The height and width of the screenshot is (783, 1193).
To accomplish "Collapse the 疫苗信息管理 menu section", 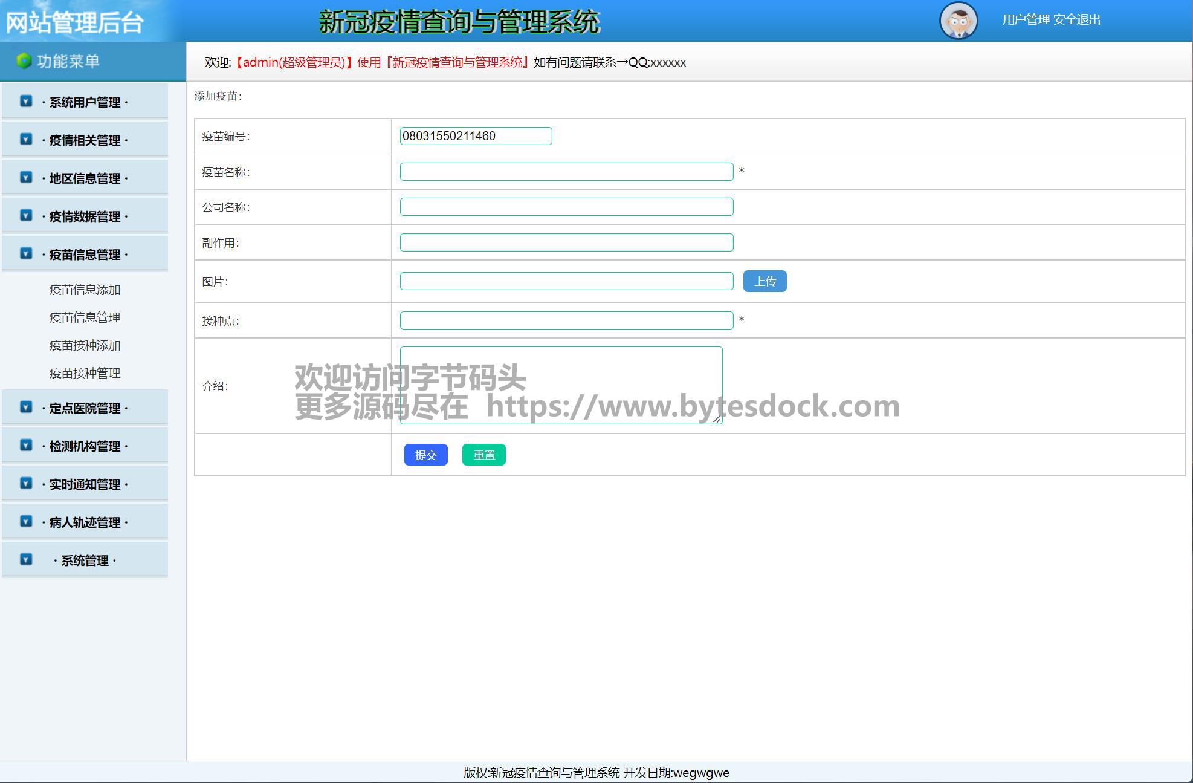I will pos(85,255).
